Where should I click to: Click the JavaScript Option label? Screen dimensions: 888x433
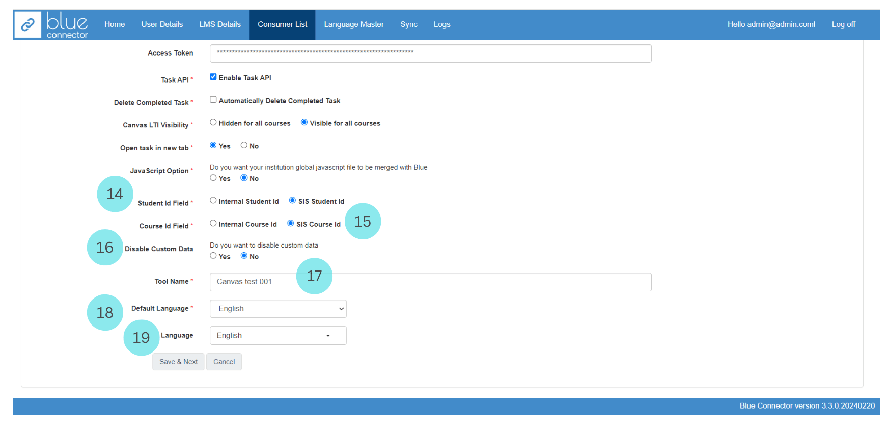159,171
